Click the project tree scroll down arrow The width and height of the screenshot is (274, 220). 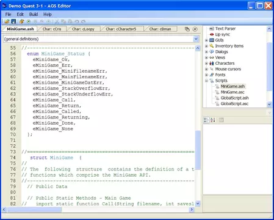click(269, 105)
